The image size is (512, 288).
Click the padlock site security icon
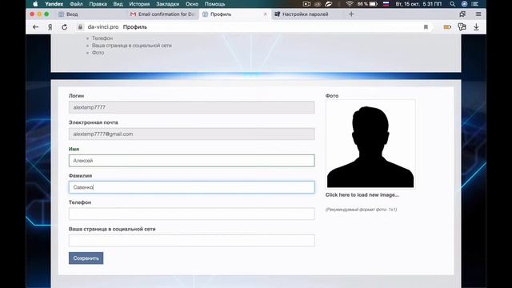coord(80,27)
